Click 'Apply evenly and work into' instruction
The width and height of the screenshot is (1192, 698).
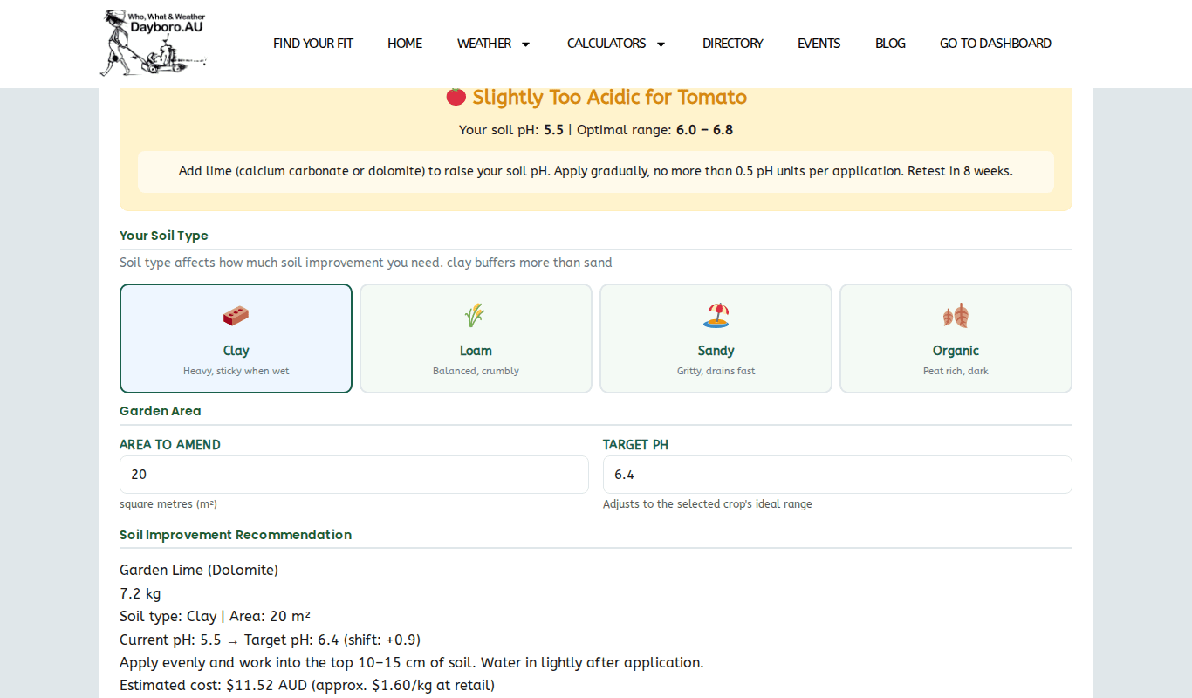(412, 662)
